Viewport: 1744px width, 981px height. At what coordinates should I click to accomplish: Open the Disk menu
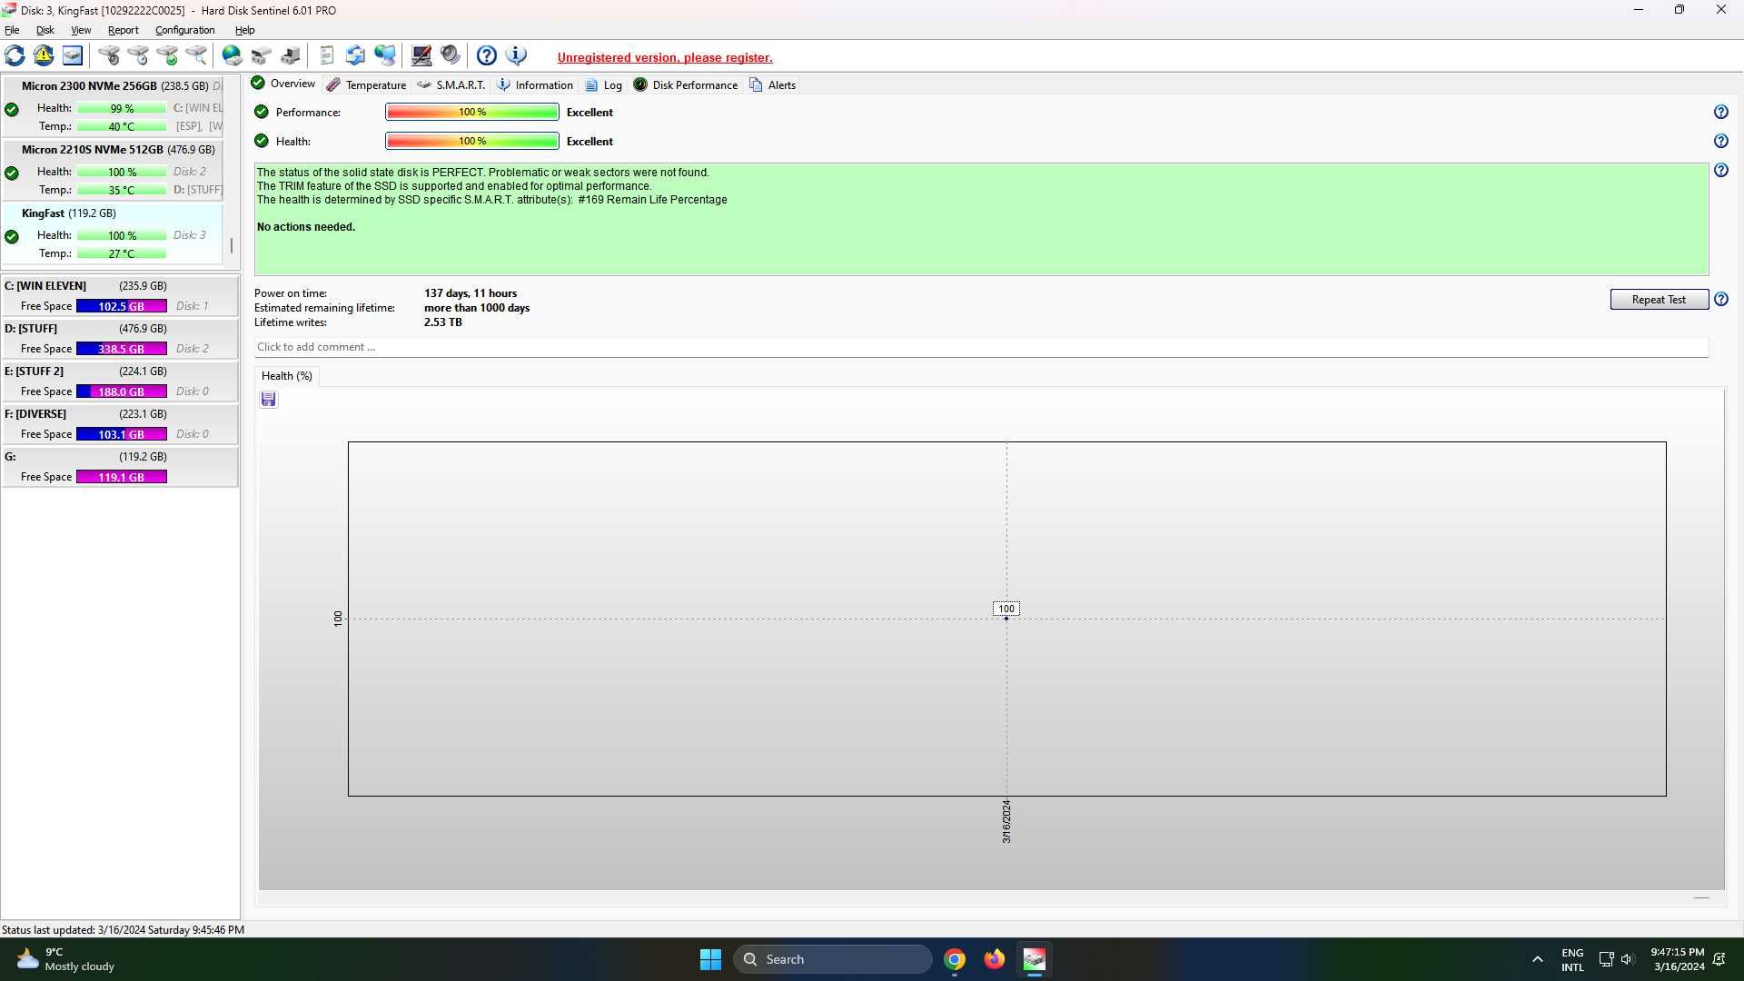pyautogui.click(x=45, y=30)
